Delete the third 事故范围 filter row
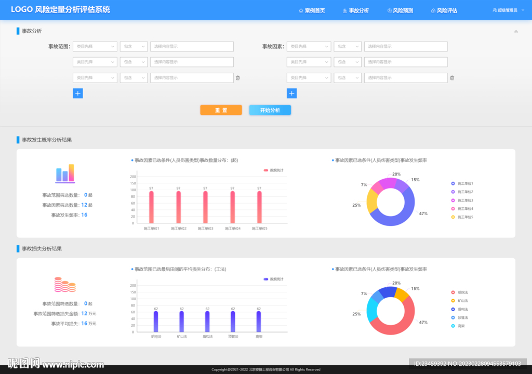This screenshot has height=374, width=532. 238,78
